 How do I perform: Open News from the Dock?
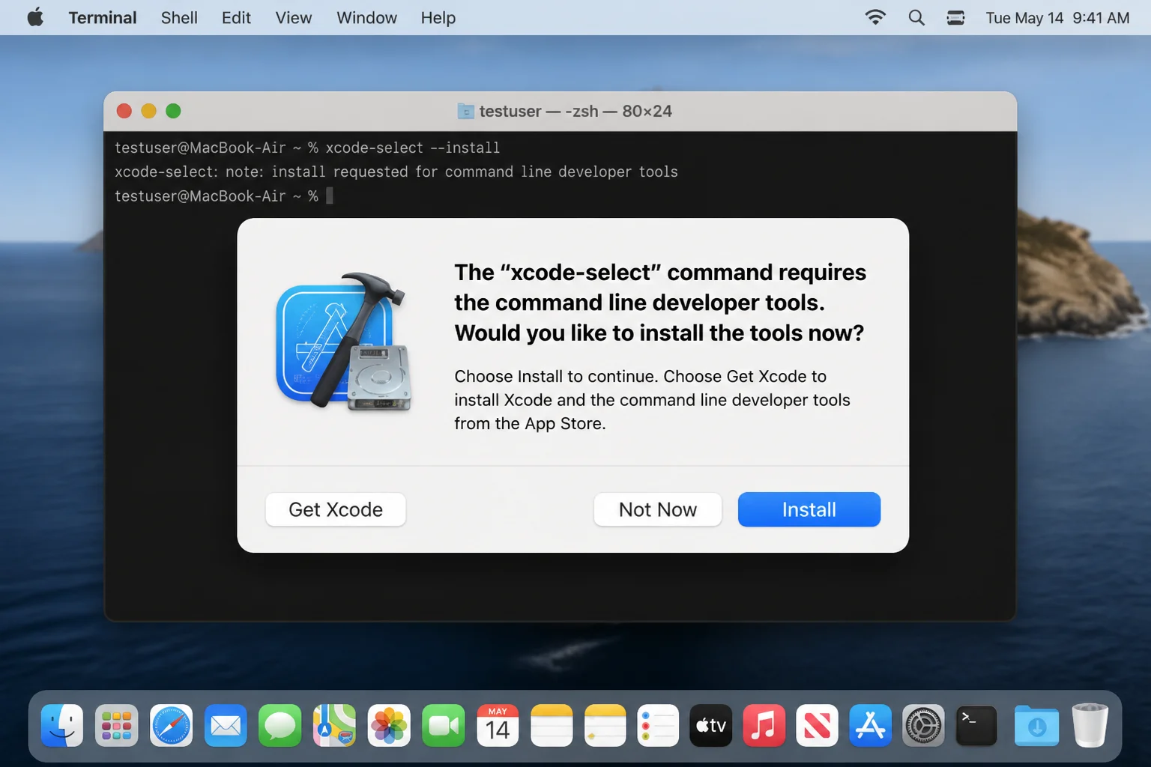pos(817,725)
